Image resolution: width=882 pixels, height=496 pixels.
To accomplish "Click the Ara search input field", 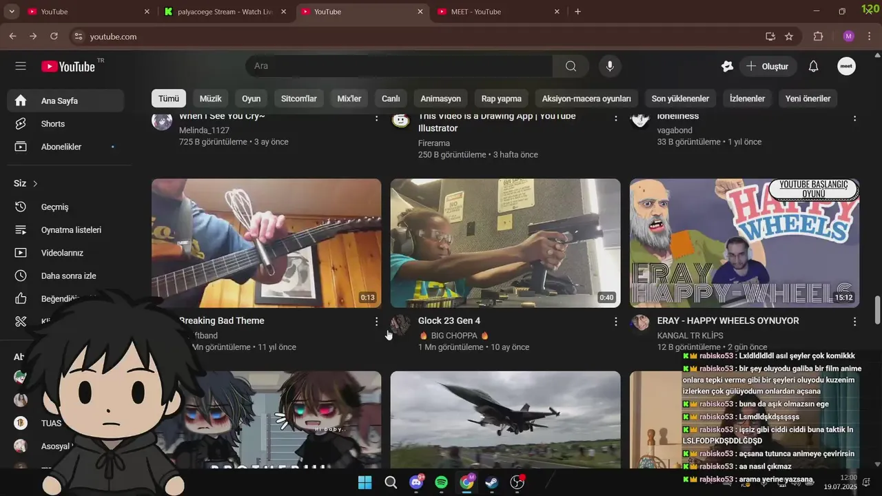I will (400, 66).
